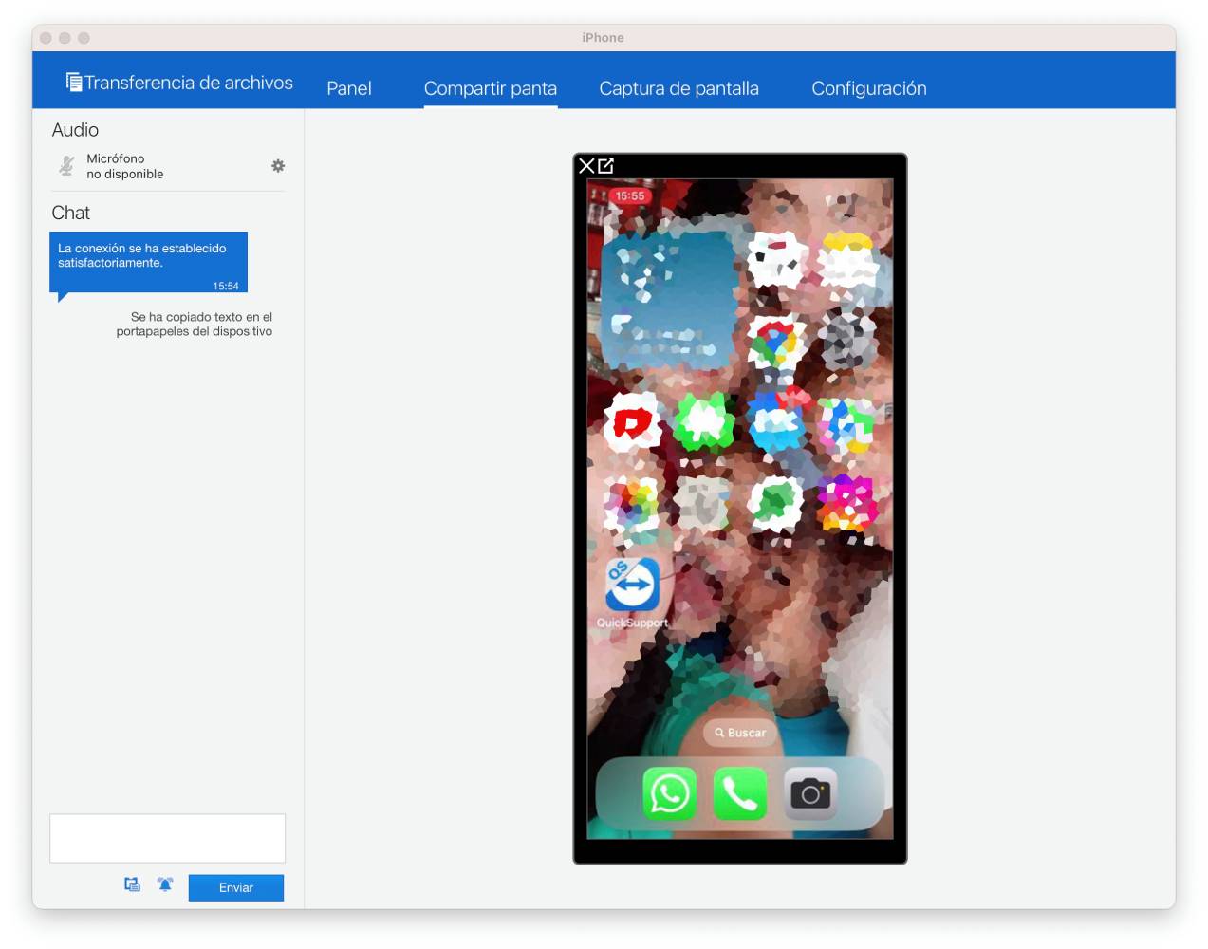Tap the red 15:55 recording time indicator
The image size is (1208, 949).
pos(629,196)
